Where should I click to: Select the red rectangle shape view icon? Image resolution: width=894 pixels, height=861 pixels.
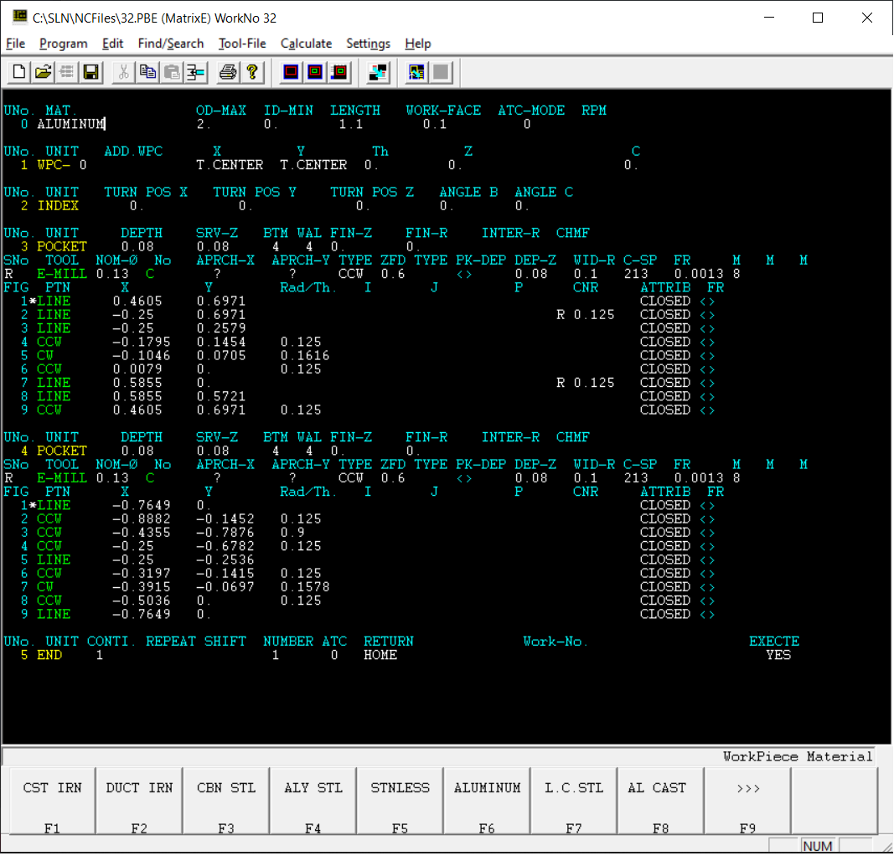coord(291,72)
